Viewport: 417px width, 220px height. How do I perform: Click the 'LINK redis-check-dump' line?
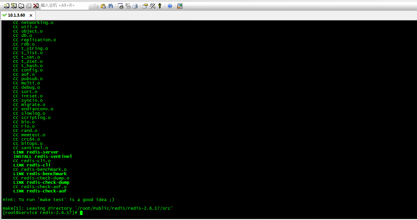click(x=41, y=182)
